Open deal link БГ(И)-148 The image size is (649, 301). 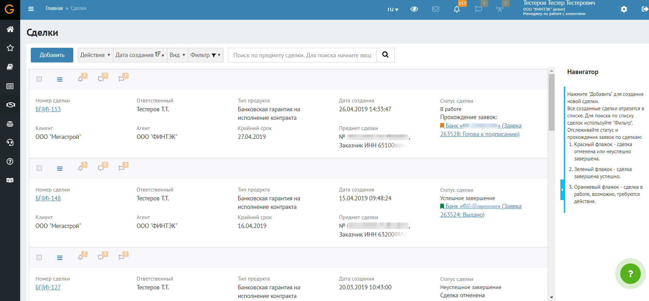(48, 198)
